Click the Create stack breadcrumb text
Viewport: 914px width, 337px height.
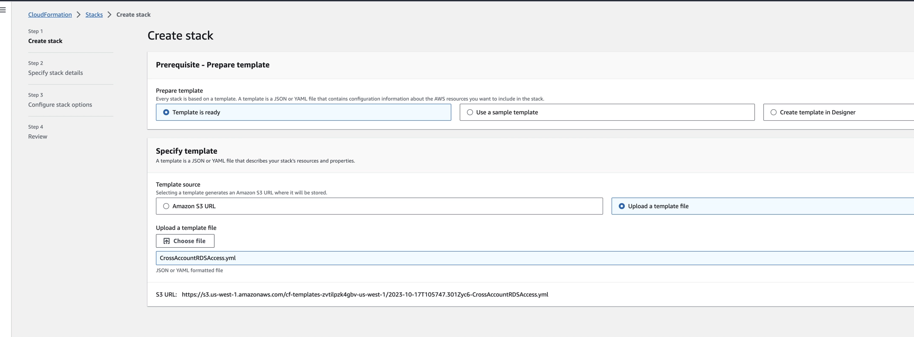pyautogui.click(x=133, y=14)
